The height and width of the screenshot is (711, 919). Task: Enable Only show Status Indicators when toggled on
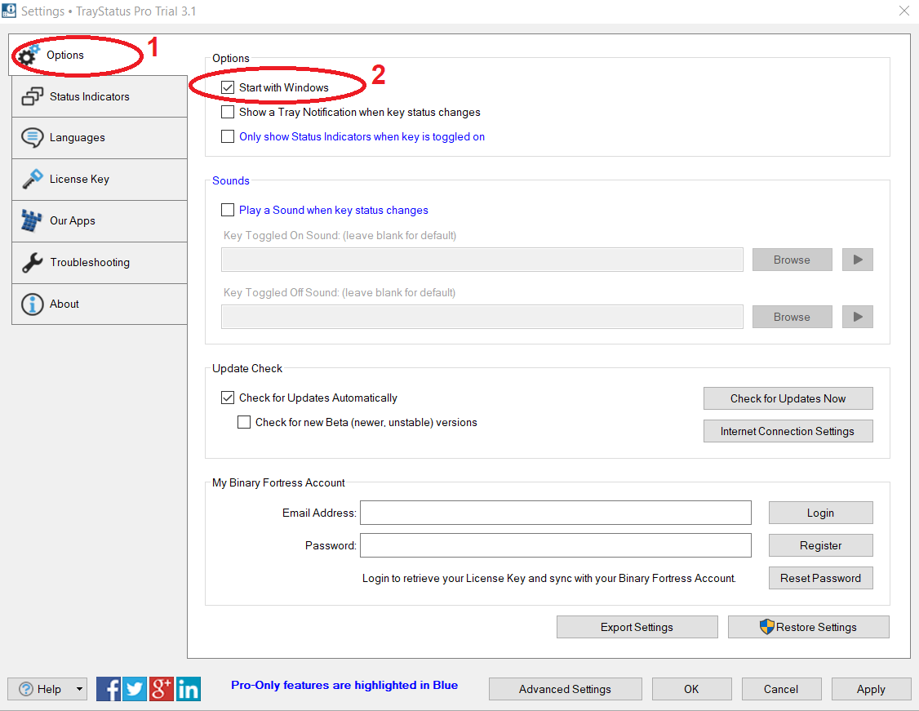pos(228,136)
